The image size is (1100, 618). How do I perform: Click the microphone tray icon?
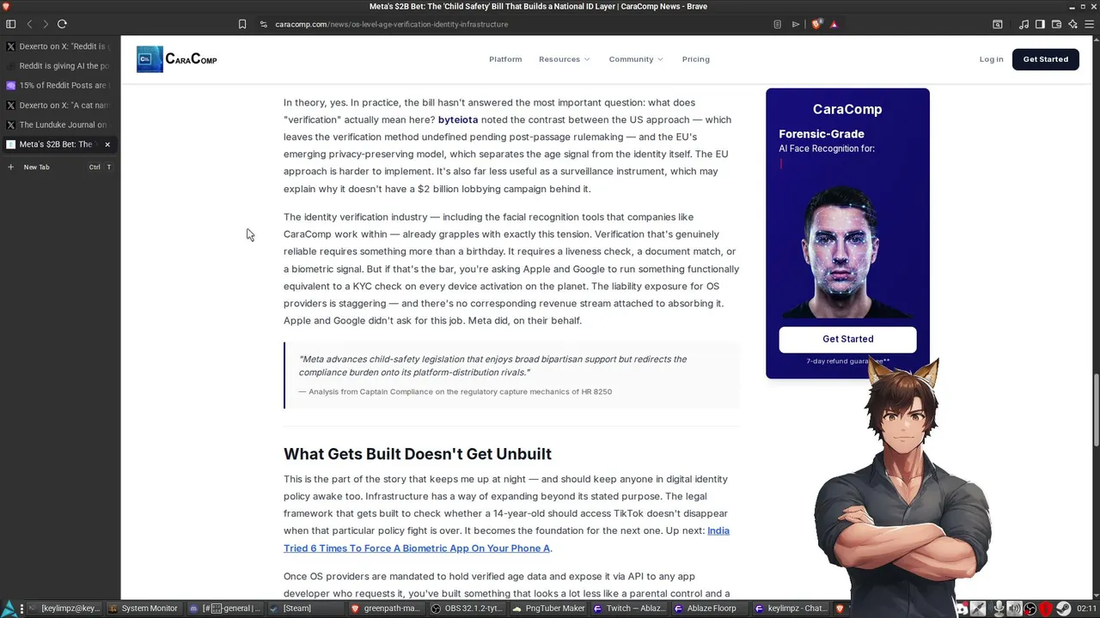[x=999, y=609]
